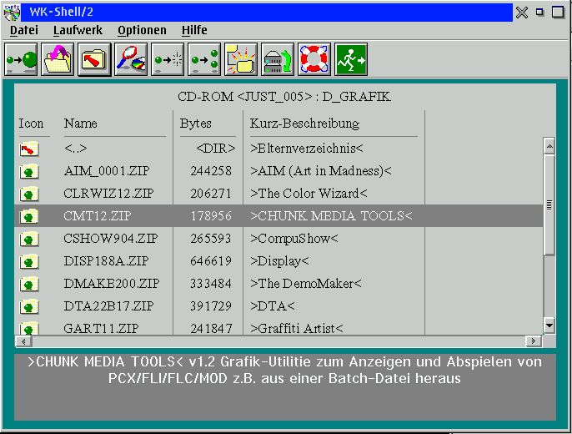
Task: Click the file icon for DISP188A.ZIP
Action: click(x=29, y=262)
